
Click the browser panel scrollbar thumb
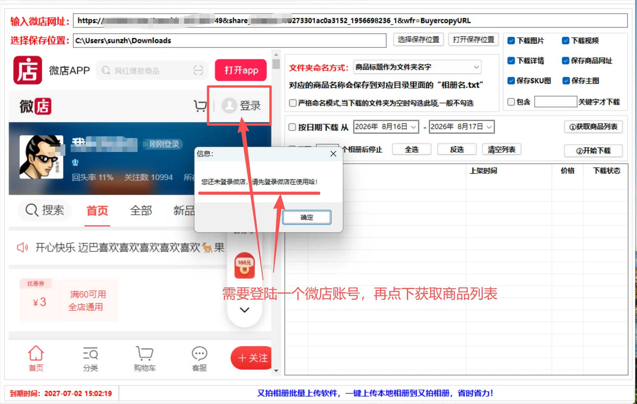tap(276, 64)
